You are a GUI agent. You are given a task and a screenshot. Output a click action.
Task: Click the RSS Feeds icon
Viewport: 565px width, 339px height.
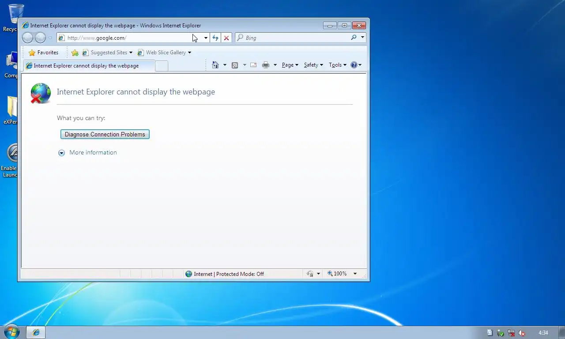pos(235,65)
